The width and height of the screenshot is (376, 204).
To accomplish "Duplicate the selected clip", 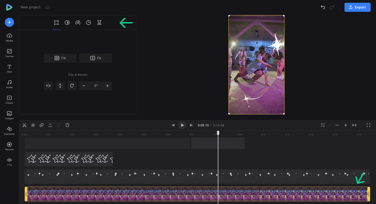I will (x=41, y=125).
